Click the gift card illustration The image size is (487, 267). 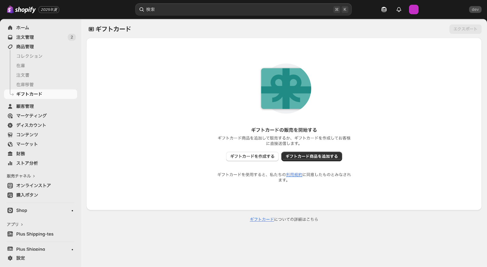click(286, 88)
